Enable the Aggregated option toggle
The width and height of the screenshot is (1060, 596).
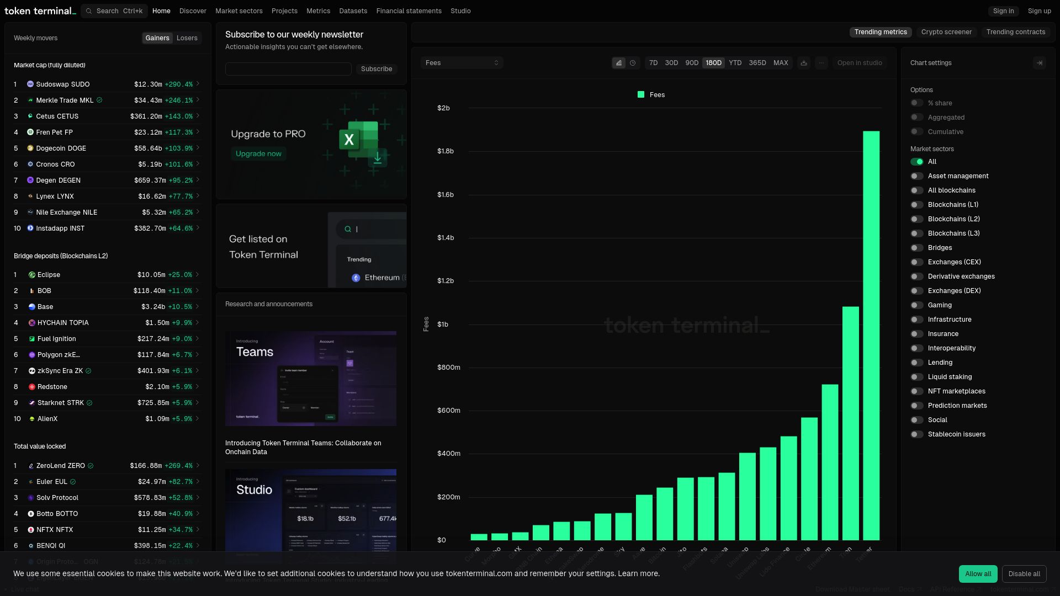917,118
